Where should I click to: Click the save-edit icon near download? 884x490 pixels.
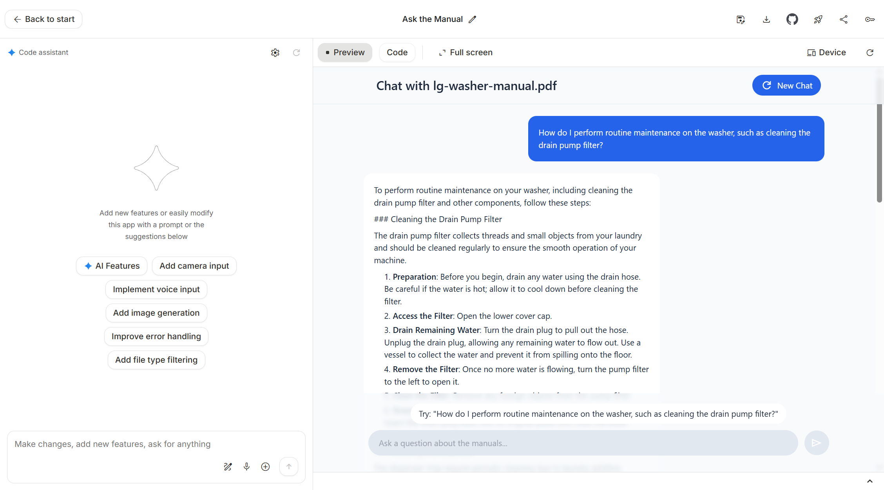[740, 19]
